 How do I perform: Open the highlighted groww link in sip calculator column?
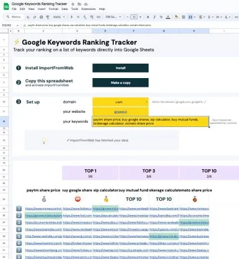tap(105, 209)
